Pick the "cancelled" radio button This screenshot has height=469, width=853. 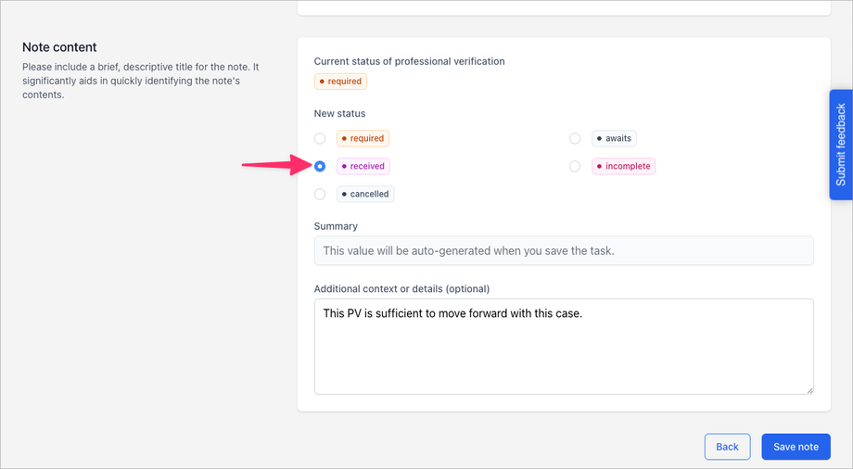pyautogui.click(x=320, y=195)
